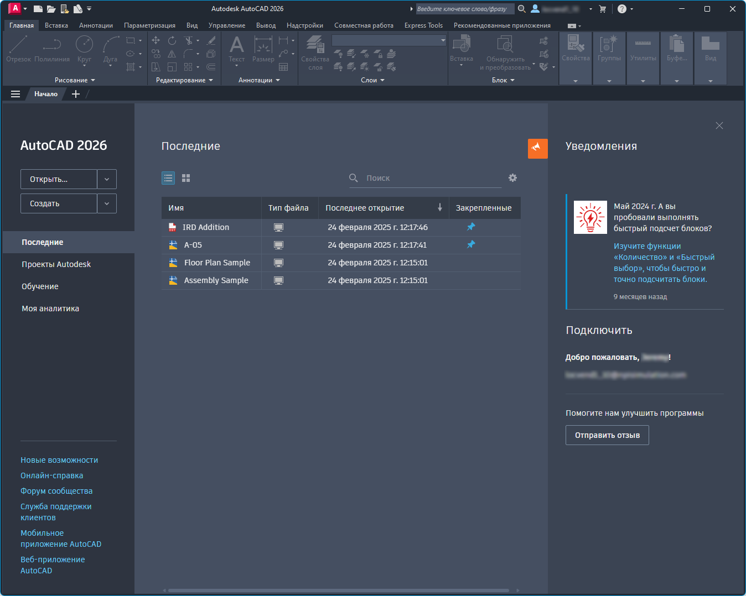Select the Dimension (Размер) tool
The width and height of the screenshot is (746, 596).
pos(263,49)
